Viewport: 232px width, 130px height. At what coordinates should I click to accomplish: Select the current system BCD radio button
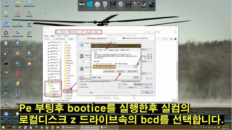95,64
